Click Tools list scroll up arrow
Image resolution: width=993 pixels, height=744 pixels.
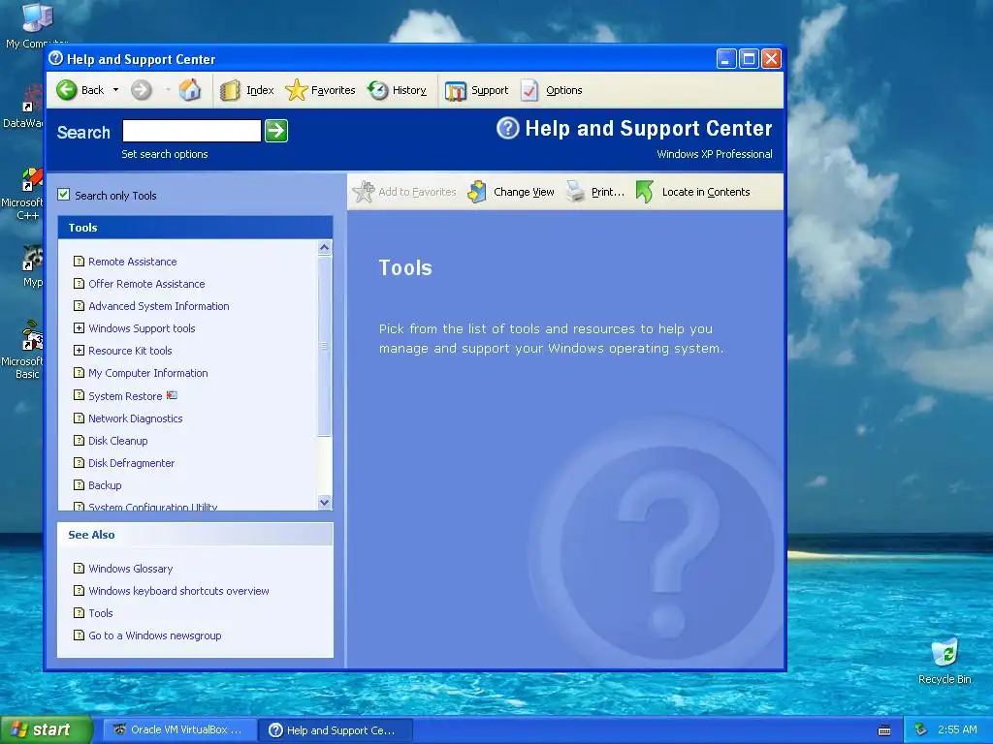(324, 247)
